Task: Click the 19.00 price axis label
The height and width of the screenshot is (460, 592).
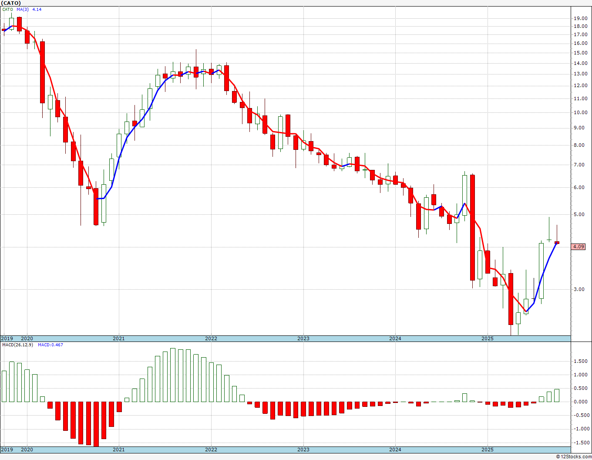Action: (581, 18)
